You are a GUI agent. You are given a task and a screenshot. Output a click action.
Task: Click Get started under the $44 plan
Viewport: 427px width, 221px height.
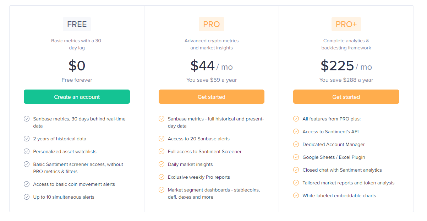coord(211,97)
